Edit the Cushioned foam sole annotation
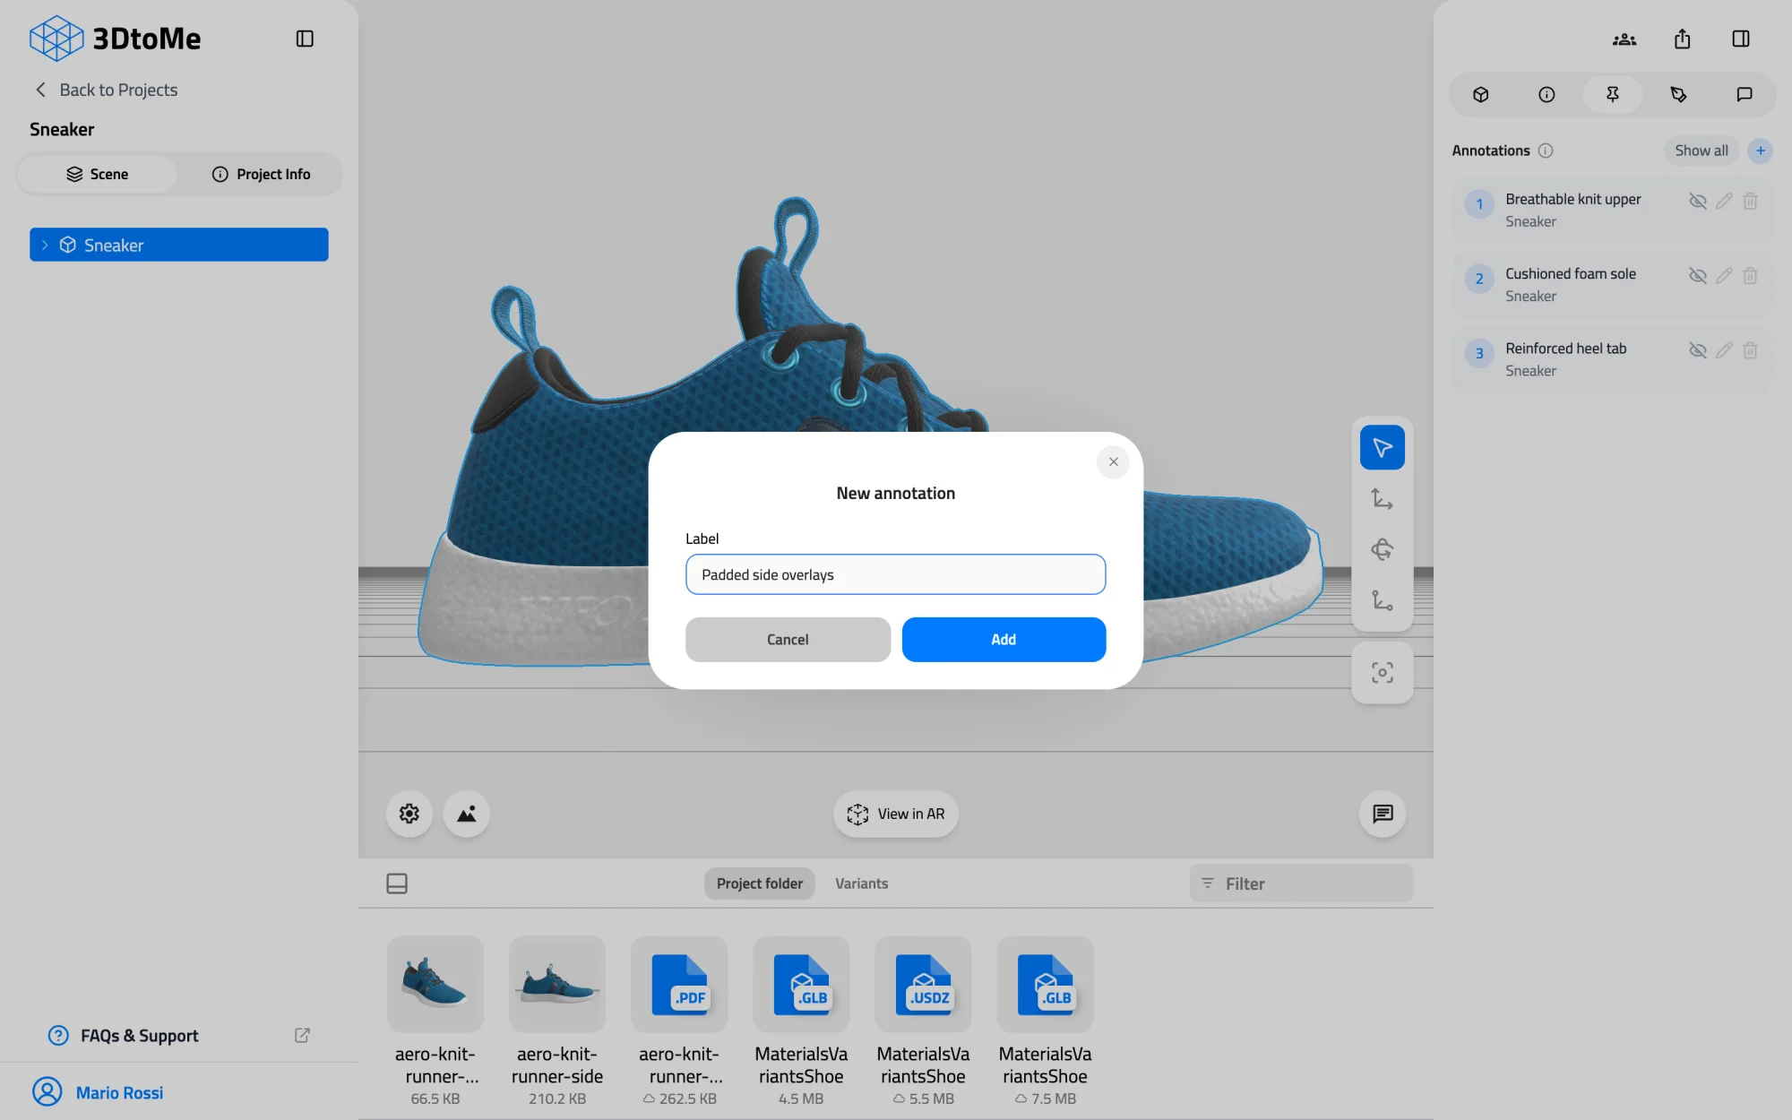Image resolution: width=1792 pixels, height=1120 pixels. pos(1724,275)
